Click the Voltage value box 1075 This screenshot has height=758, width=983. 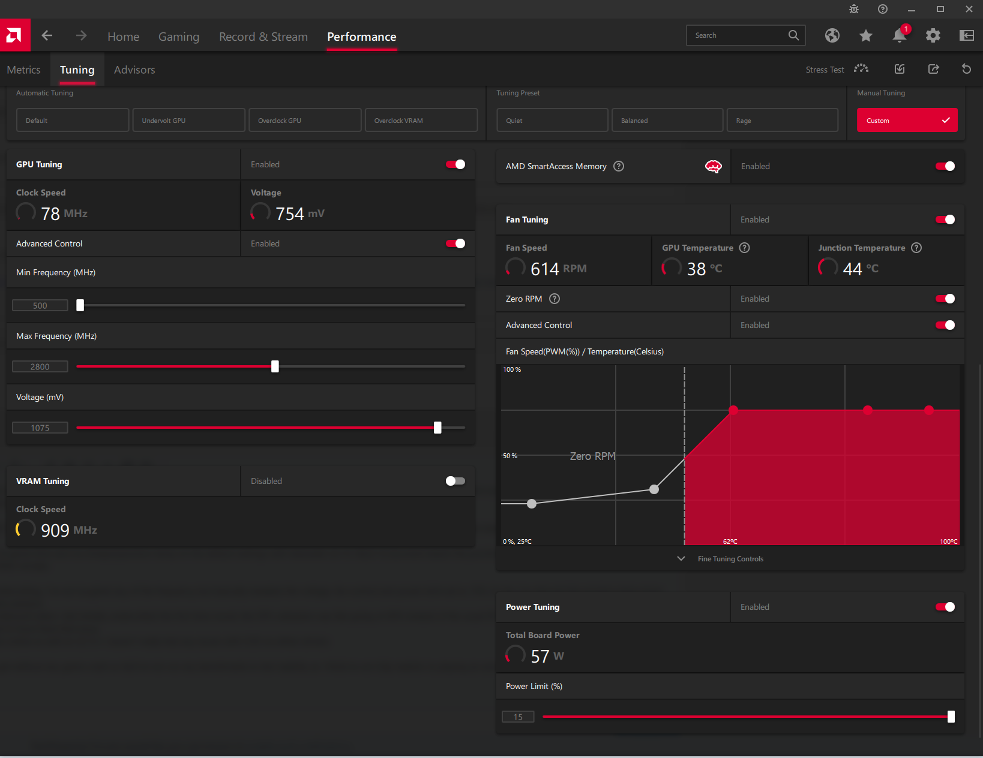coord(40,428)
